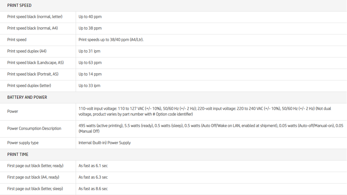
Task: Click the 'Print speed black (normal, letter)' label
Action: (x=35, y=17)
